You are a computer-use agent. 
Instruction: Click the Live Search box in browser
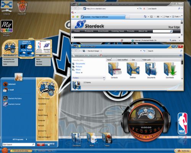[x=162, y=9]
